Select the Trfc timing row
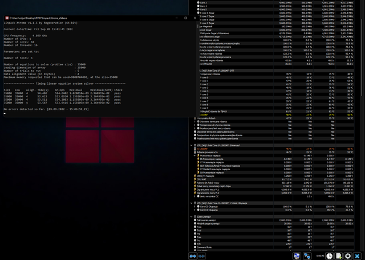The width and height of the screenshot is (365, 260). (274, 244)
